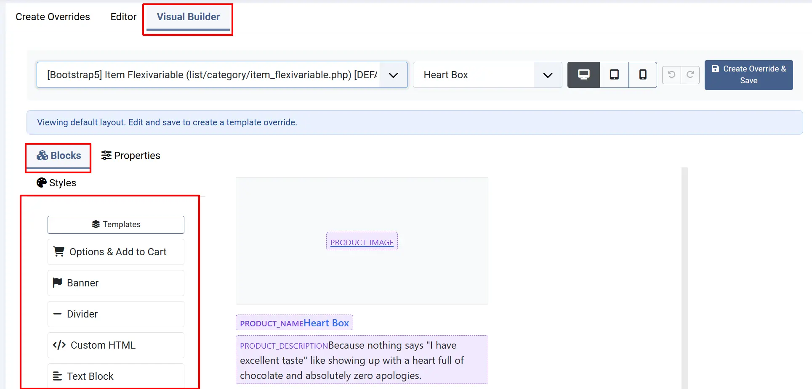Click the Templates button
The height and width of the screenshot is (389, 812).
(116, 225)
